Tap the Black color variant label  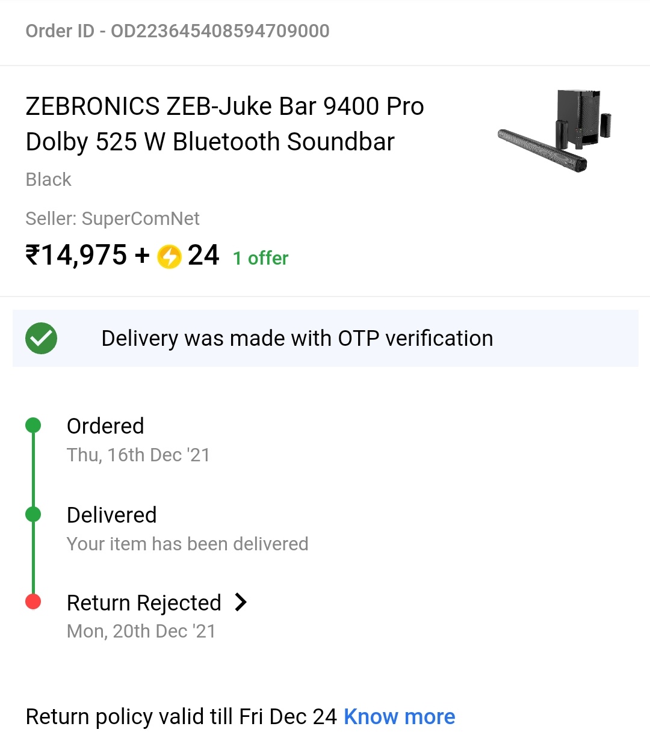pos(48,179)
